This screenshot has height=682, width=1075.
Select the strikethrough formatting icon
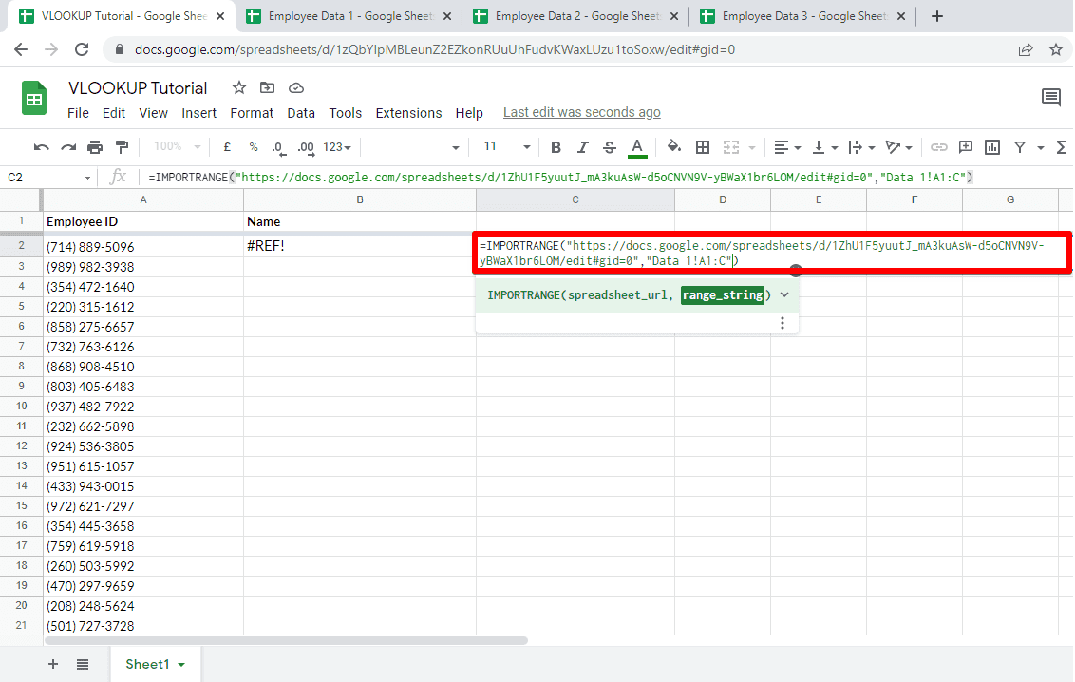[x=610, y=147]
